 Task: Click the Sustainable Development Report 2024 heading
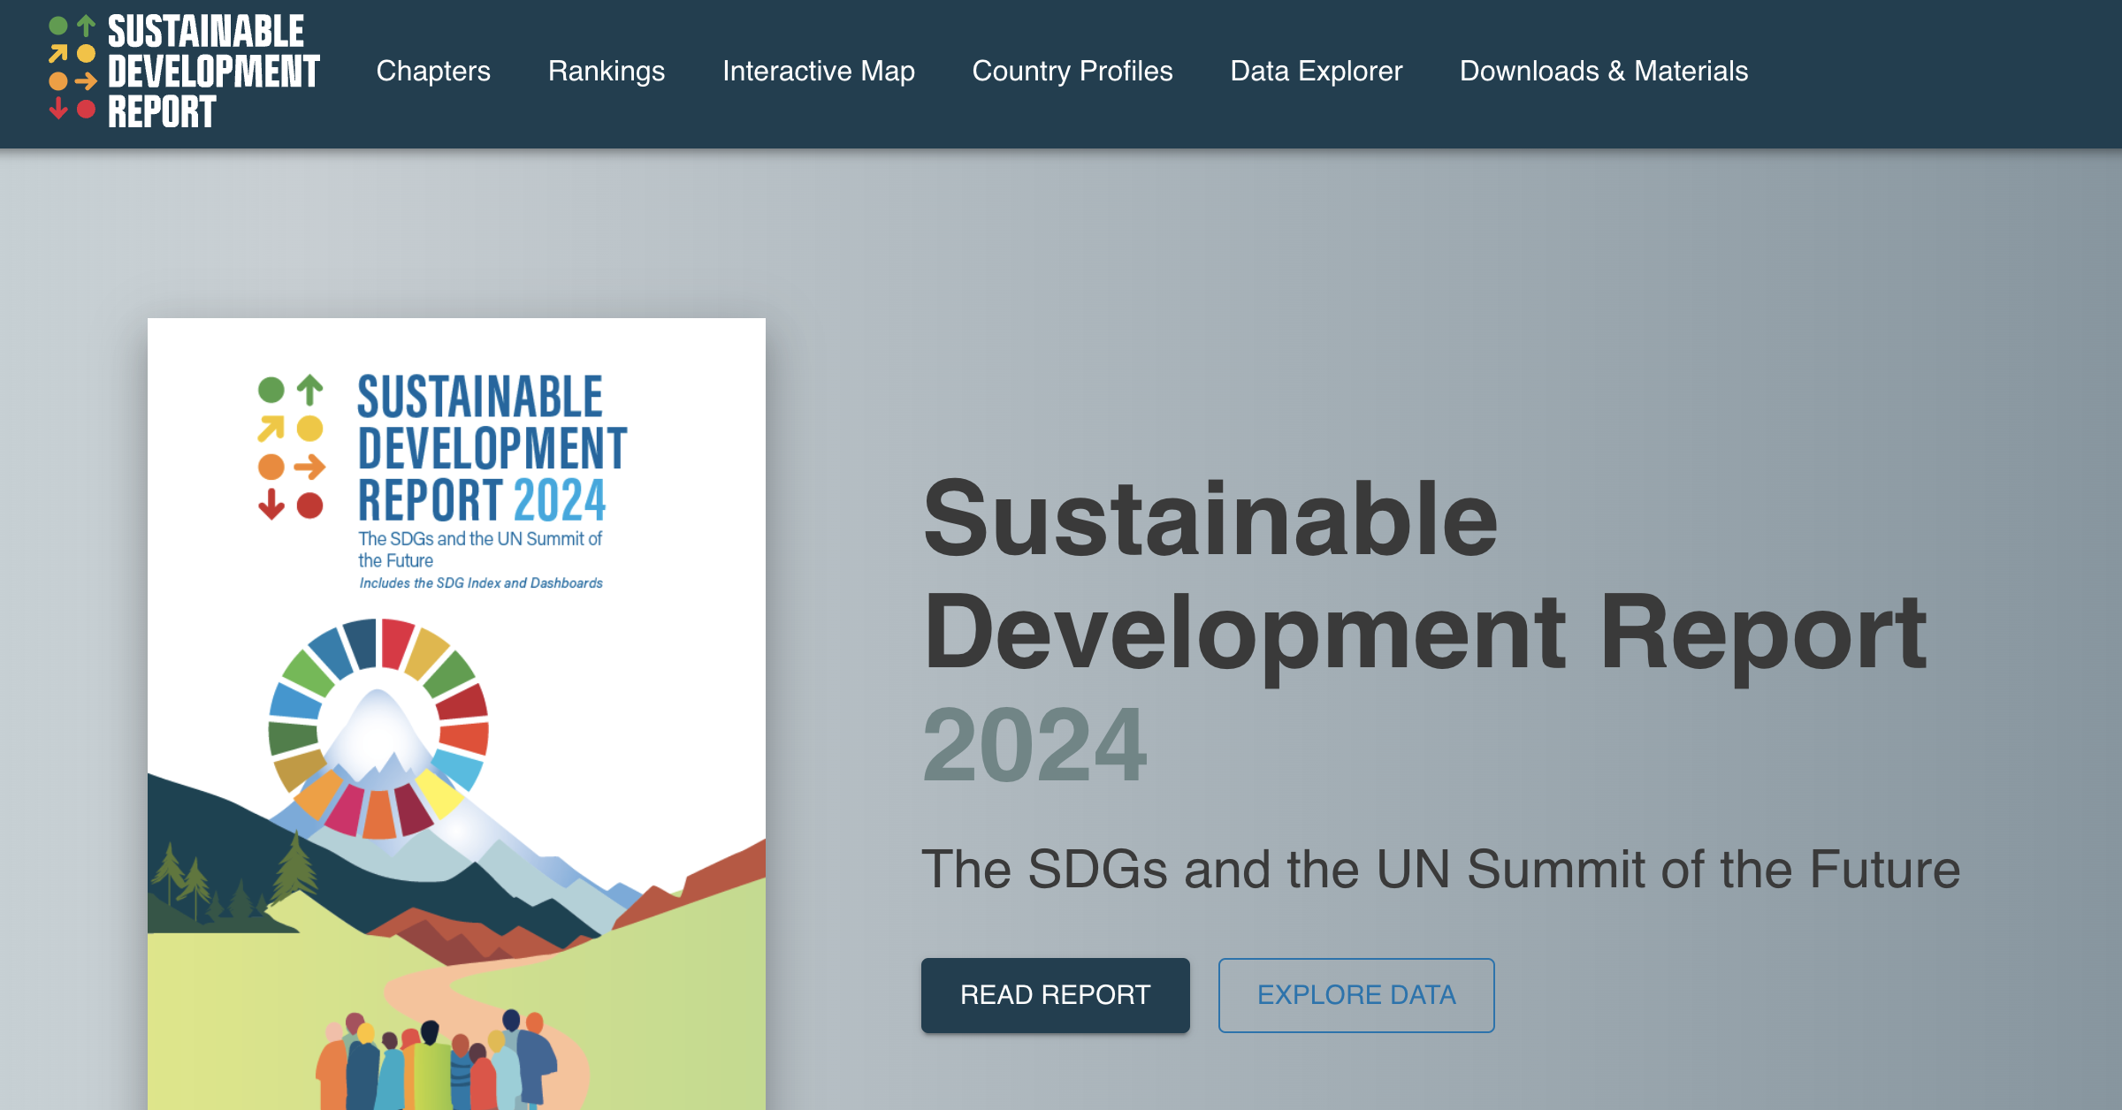pos(1424,629)
